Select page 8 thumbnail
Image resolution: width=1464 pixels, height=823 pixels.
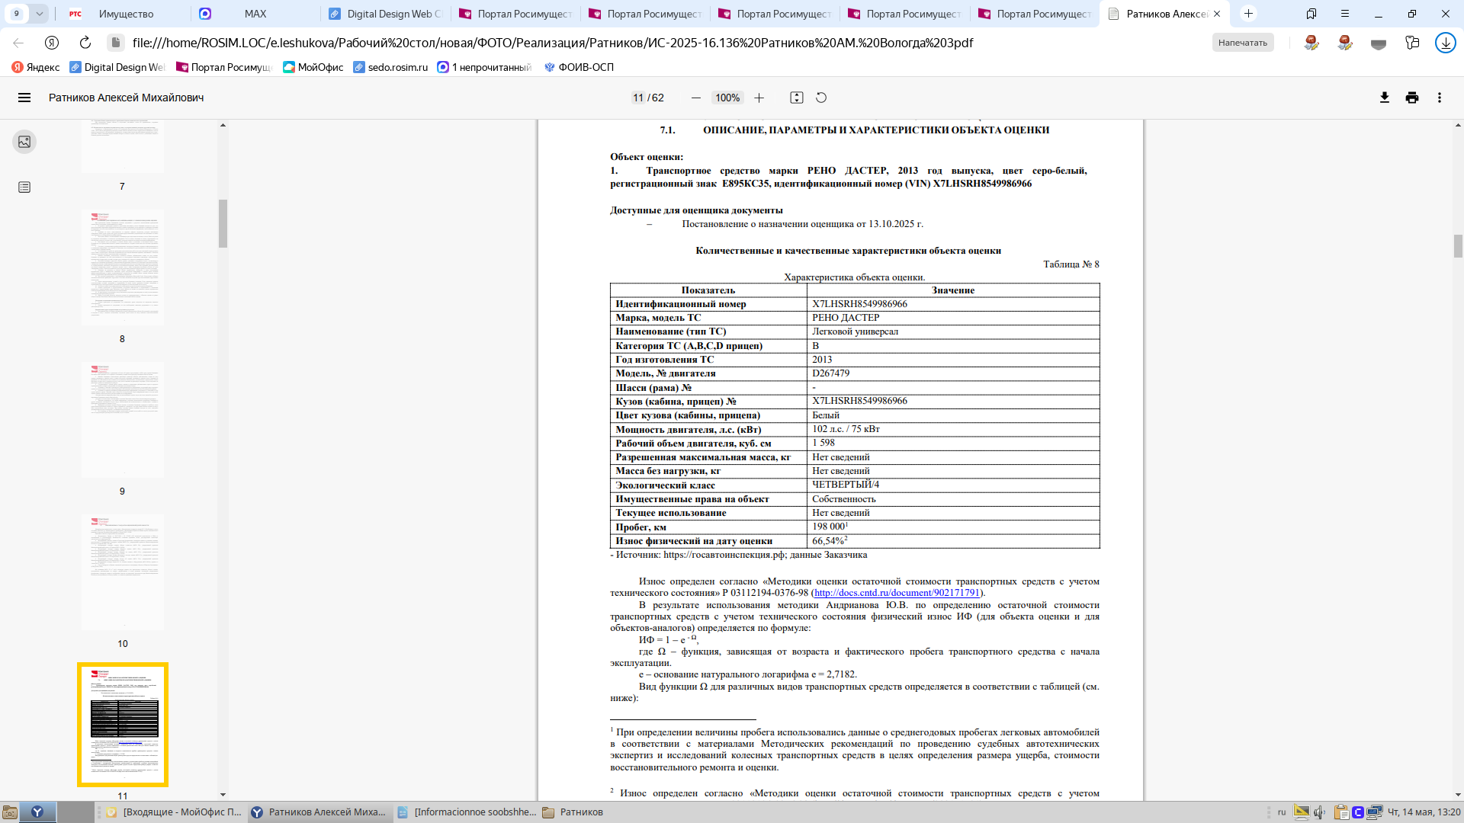click(x=122, y=267)
